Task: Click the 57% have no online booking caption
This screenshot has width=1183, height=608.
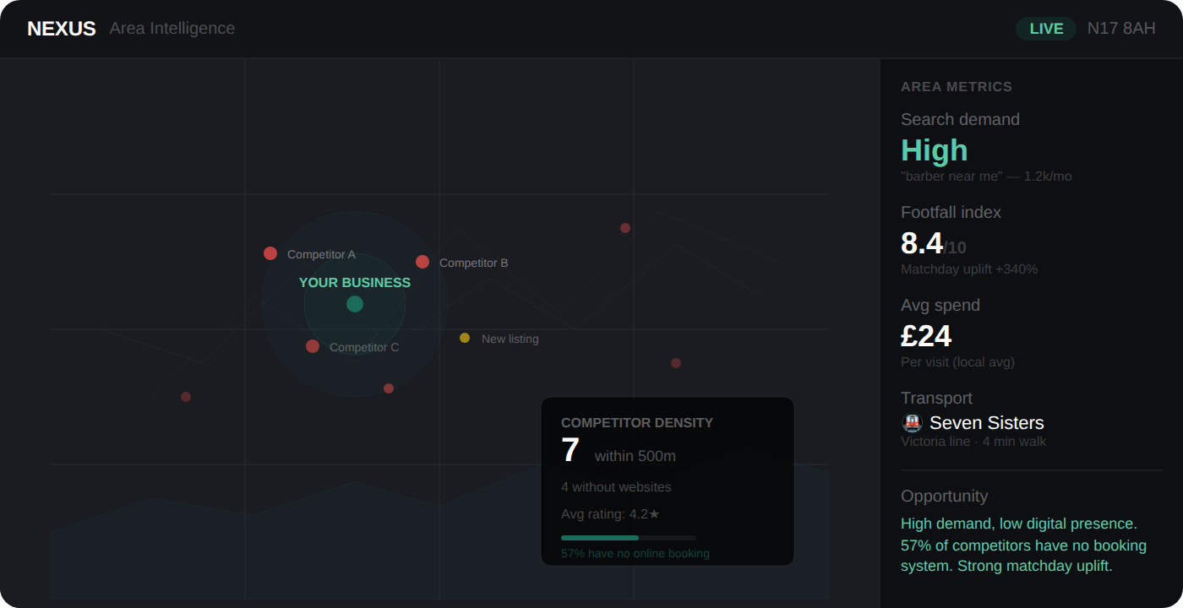Action: [x=635, y=554]
